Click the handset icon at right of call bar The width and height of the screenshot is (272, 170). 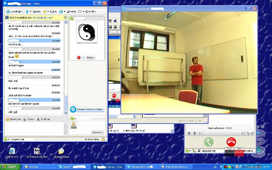[250, 133]
